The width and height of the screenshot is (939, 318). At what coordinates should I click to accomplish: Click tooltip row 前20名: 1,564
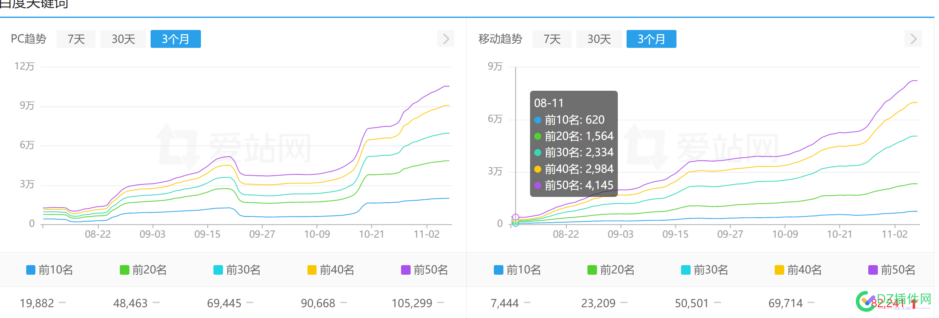click(574, 136)
